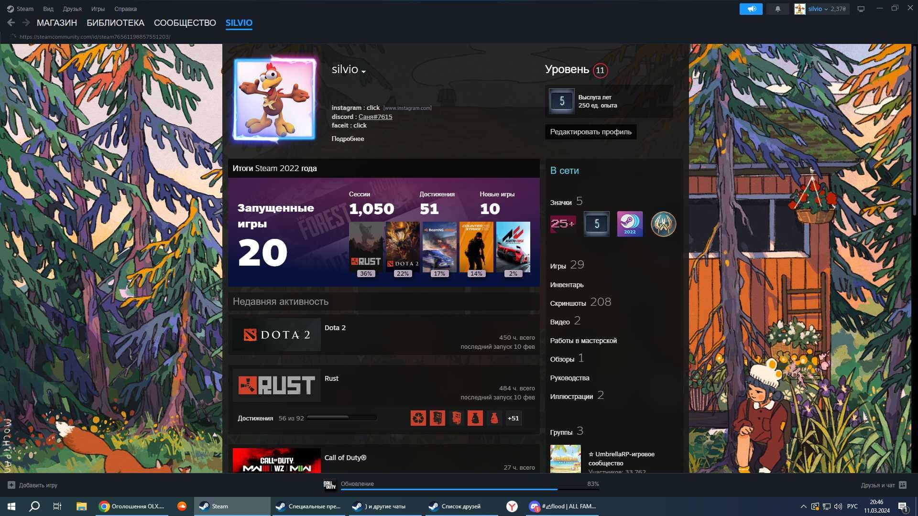
Task: Click the fourth Rust achievement icon
Action: [475, 418]
